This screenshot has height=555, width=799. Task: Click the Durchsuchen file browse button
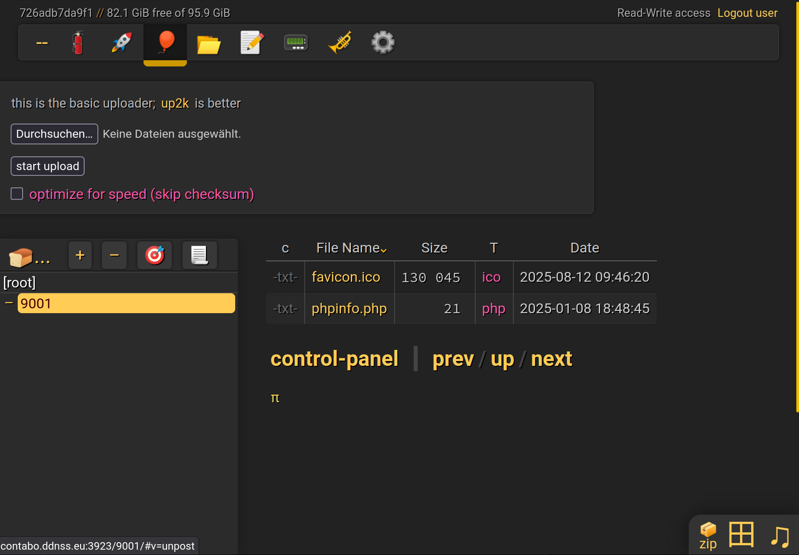54,134
